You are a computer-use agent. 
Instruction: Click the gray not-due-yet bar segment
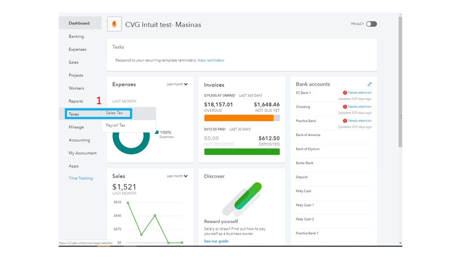point(277,118)
